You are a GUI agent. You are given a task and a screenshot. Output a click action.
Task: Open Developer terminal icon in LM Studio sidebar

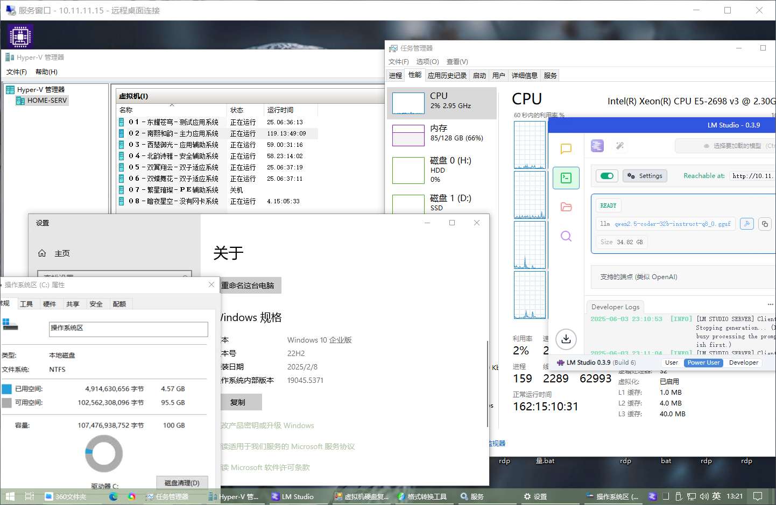[566, 178]
